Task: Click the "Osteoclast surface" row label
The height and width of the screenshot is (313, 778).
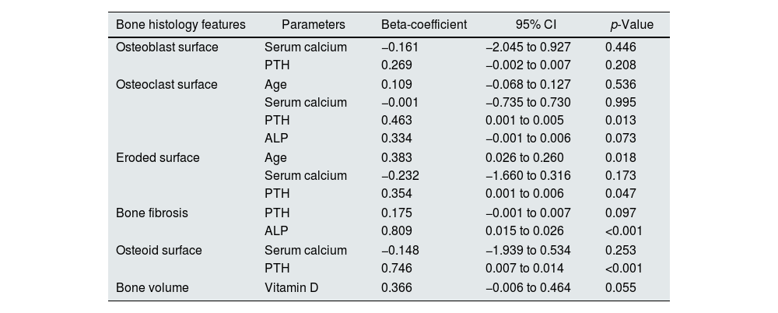Action: coord(166,84)
